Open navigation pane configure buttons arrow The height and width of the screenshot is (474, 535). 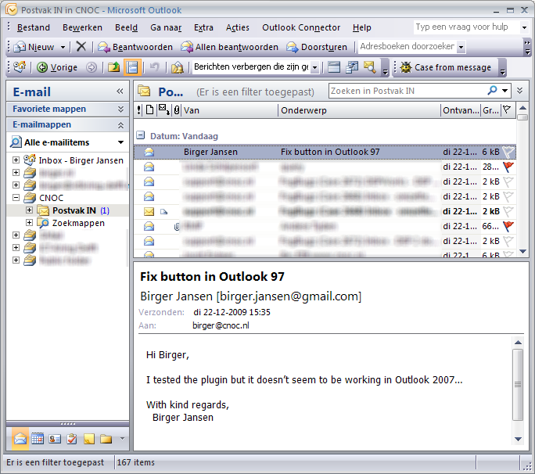point(123,439)
